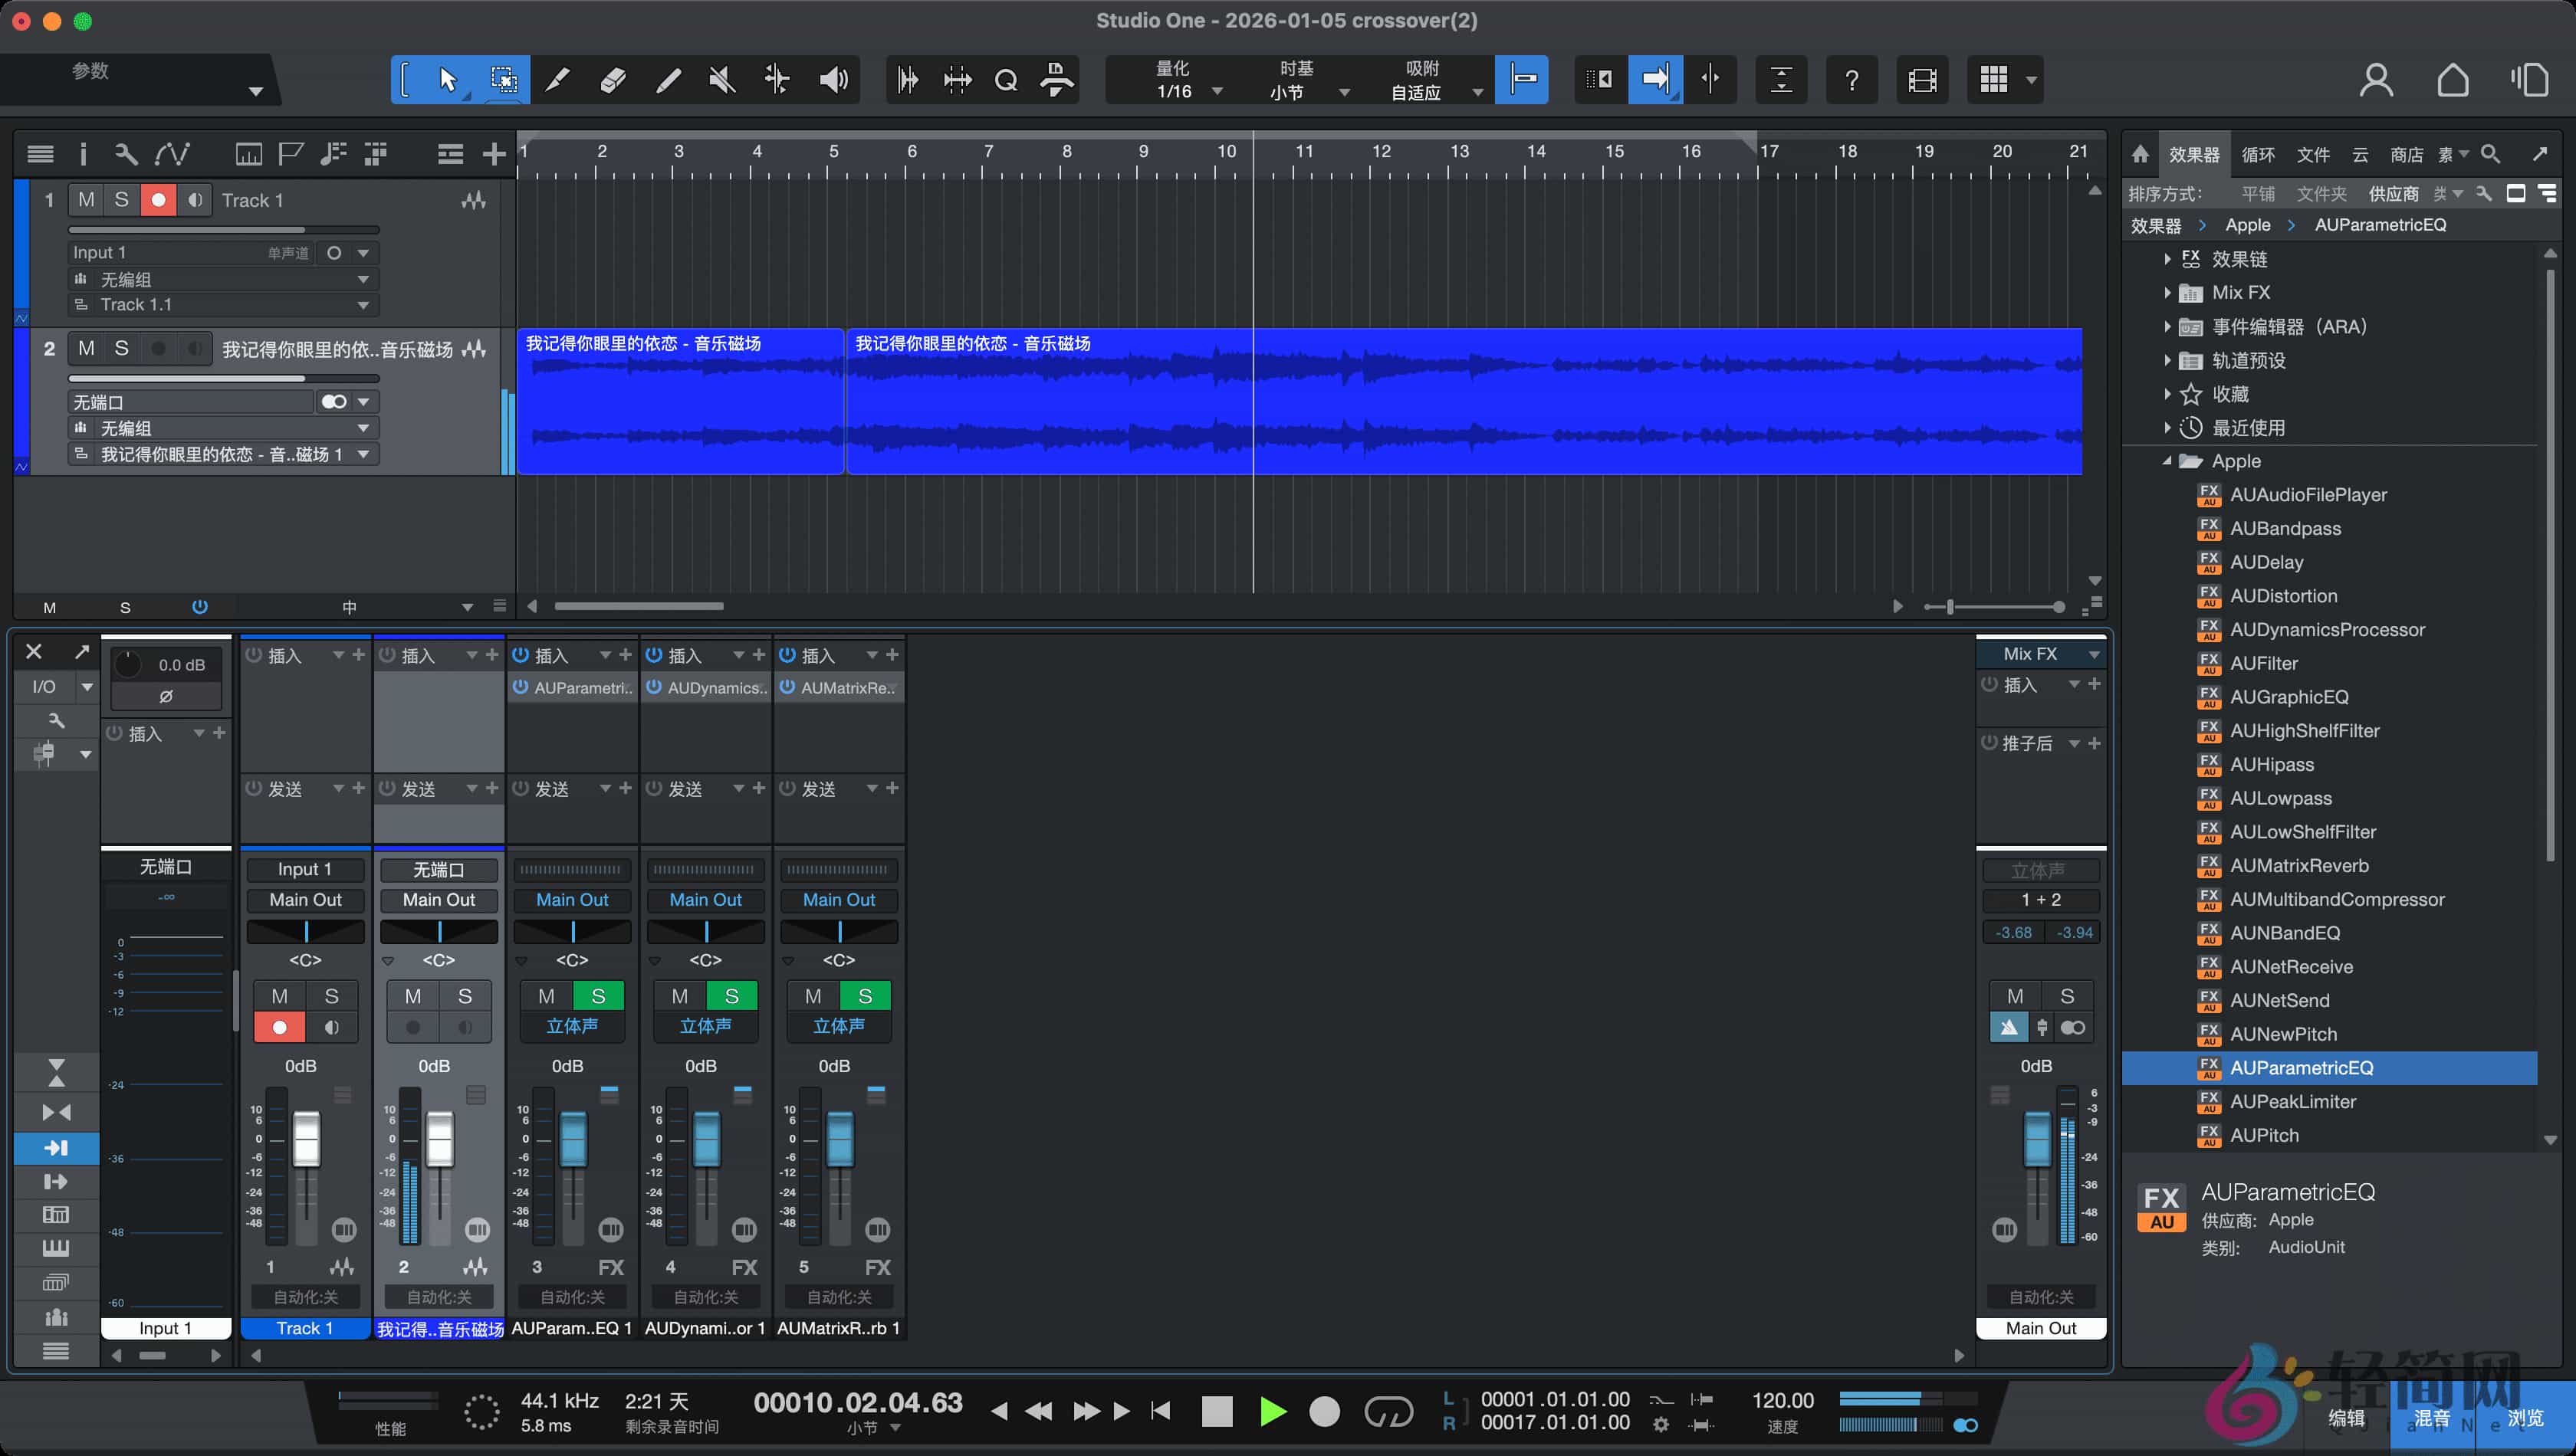Select the split tool in the toolbar
The height and width of the screenshot is (1456, 2576).
click(x=558, y=80)
